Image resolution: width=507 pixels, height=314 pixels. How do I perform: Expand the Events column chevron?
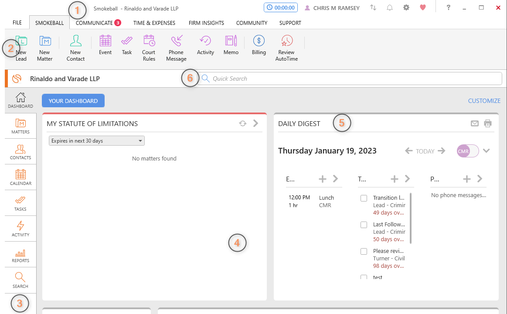click(x=335, y=178)
